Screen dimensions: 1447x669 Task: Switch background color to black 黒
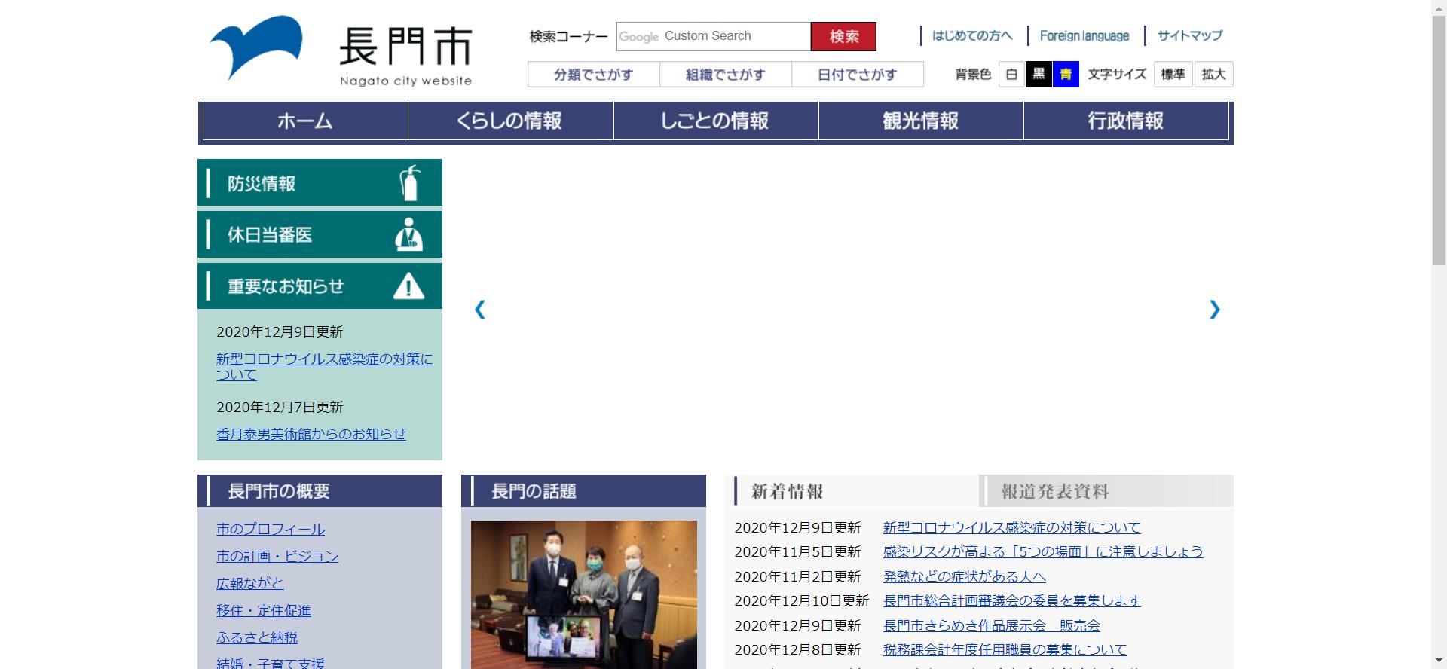point(1039,75)
